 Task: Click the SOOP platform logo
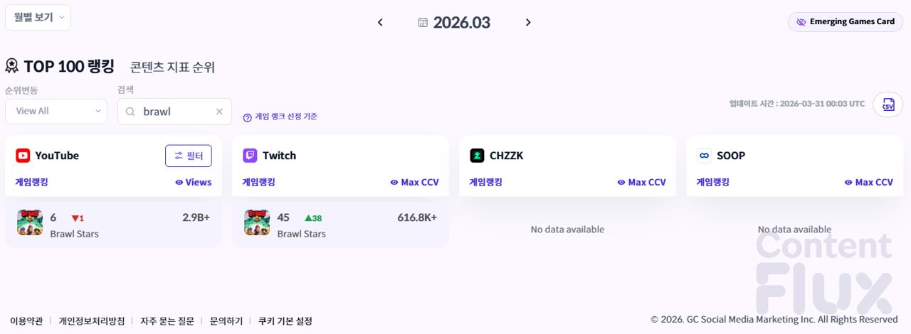704,156
